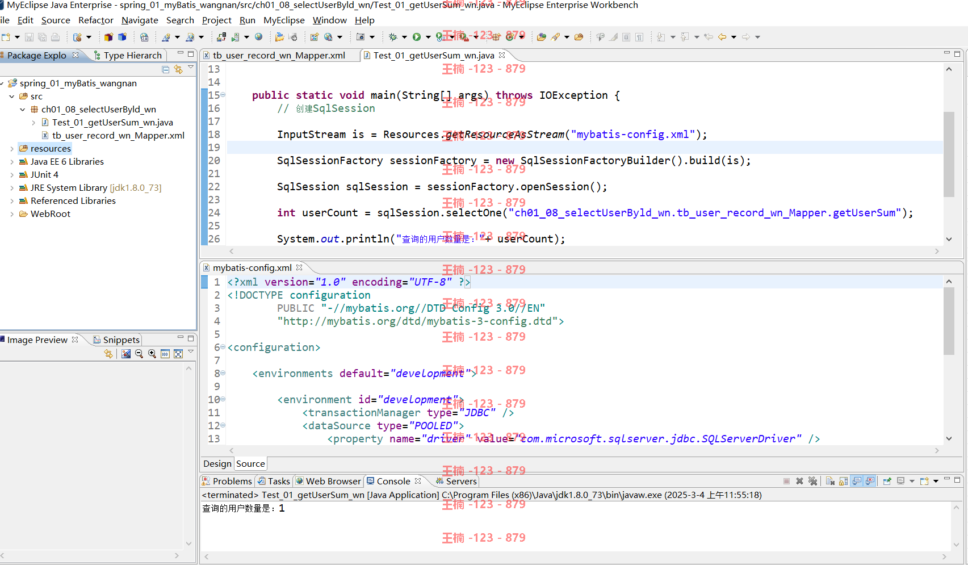Screen dimensions: 968x565
Task: Click the globe Open Web Browser icon
Action: pos(259,37)
